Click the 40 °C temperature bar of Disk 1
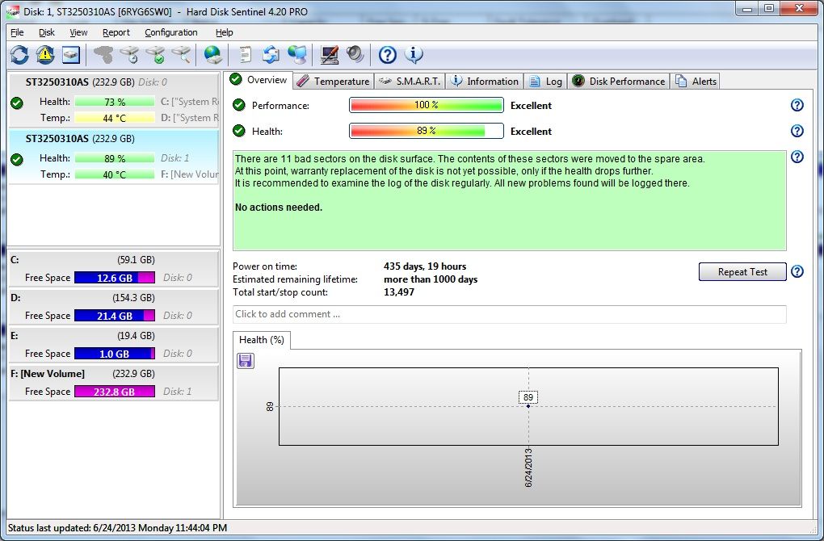This screenshot has height=541, width=824. coord(115,174)
